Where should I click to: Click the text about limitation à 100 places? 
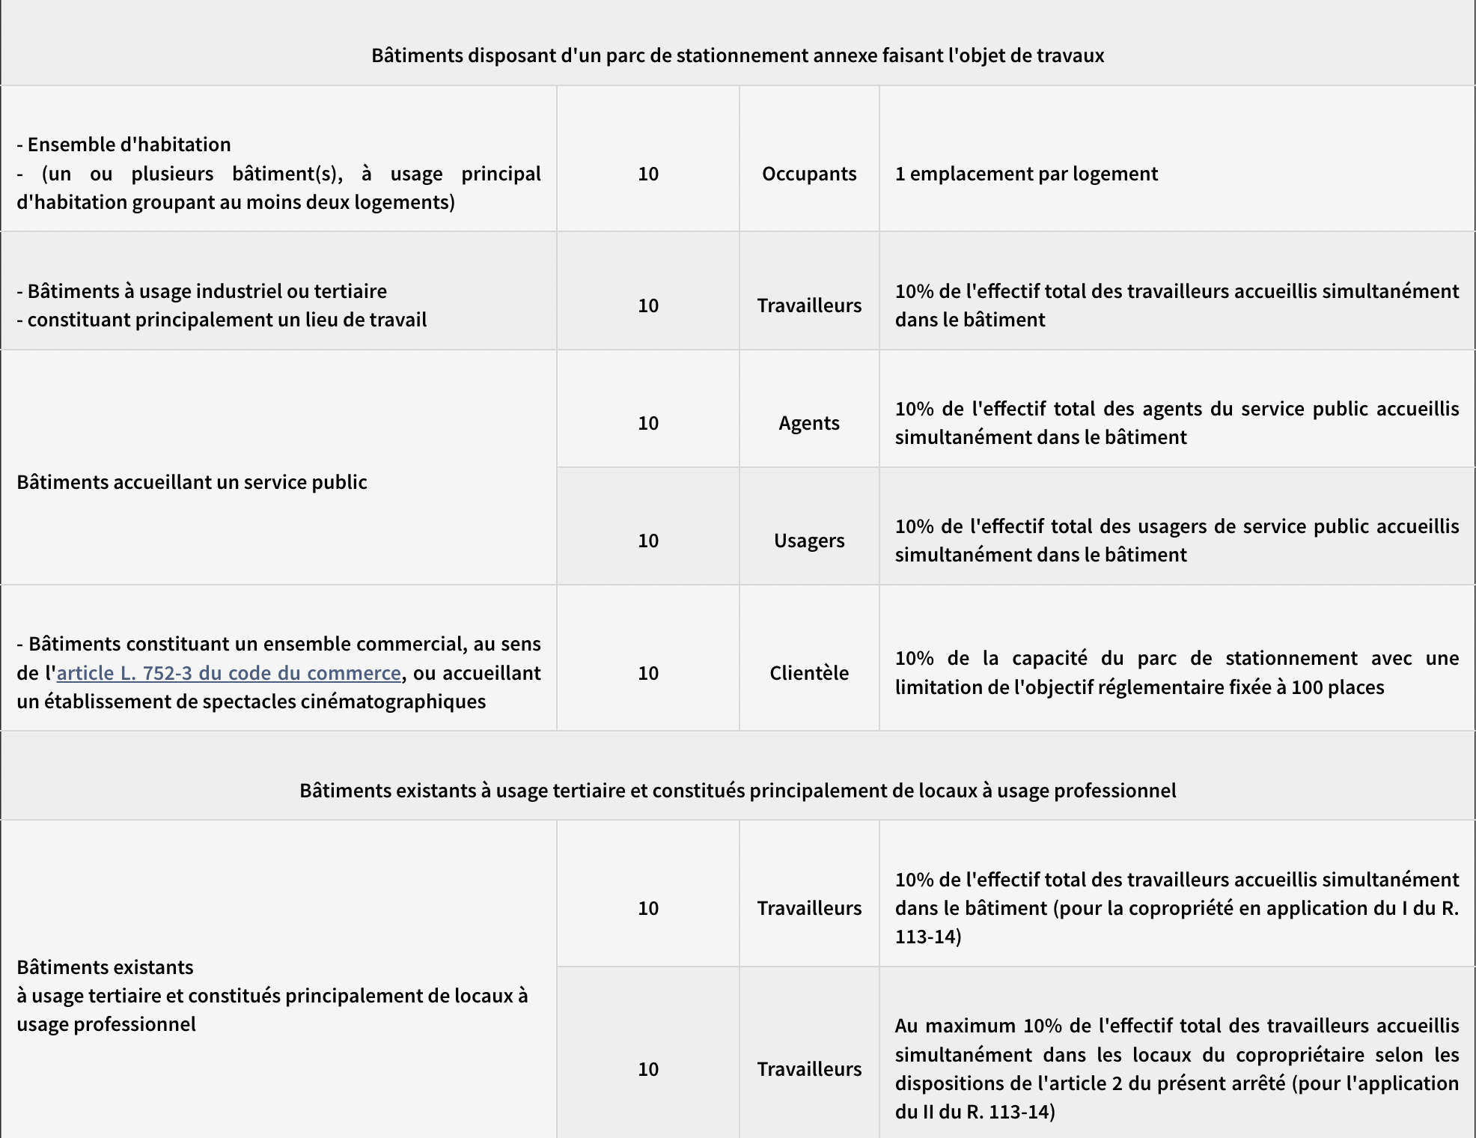1177,673
